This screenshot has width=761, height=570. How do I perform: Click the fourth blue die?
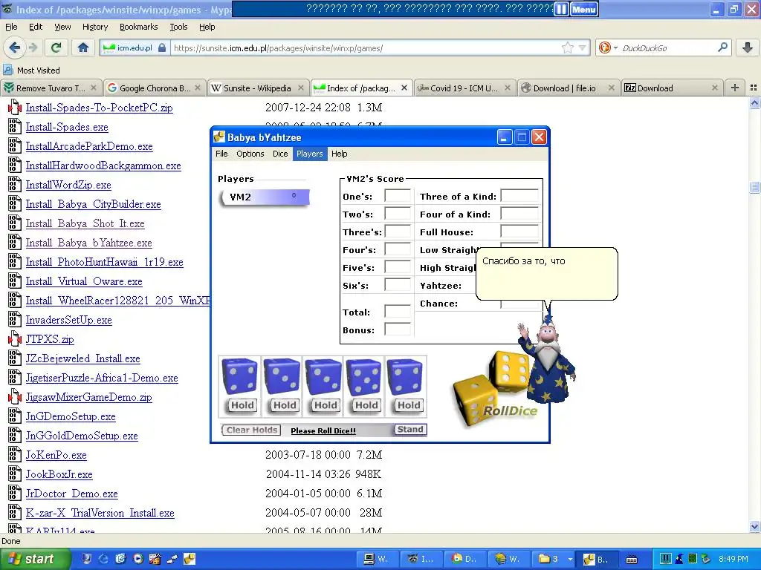pyautogui.click(x=364, y=377)
